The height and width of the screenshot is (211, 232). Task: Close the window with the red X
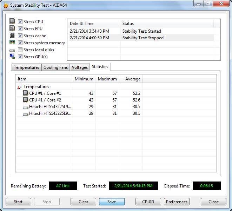tap(221, 4)
